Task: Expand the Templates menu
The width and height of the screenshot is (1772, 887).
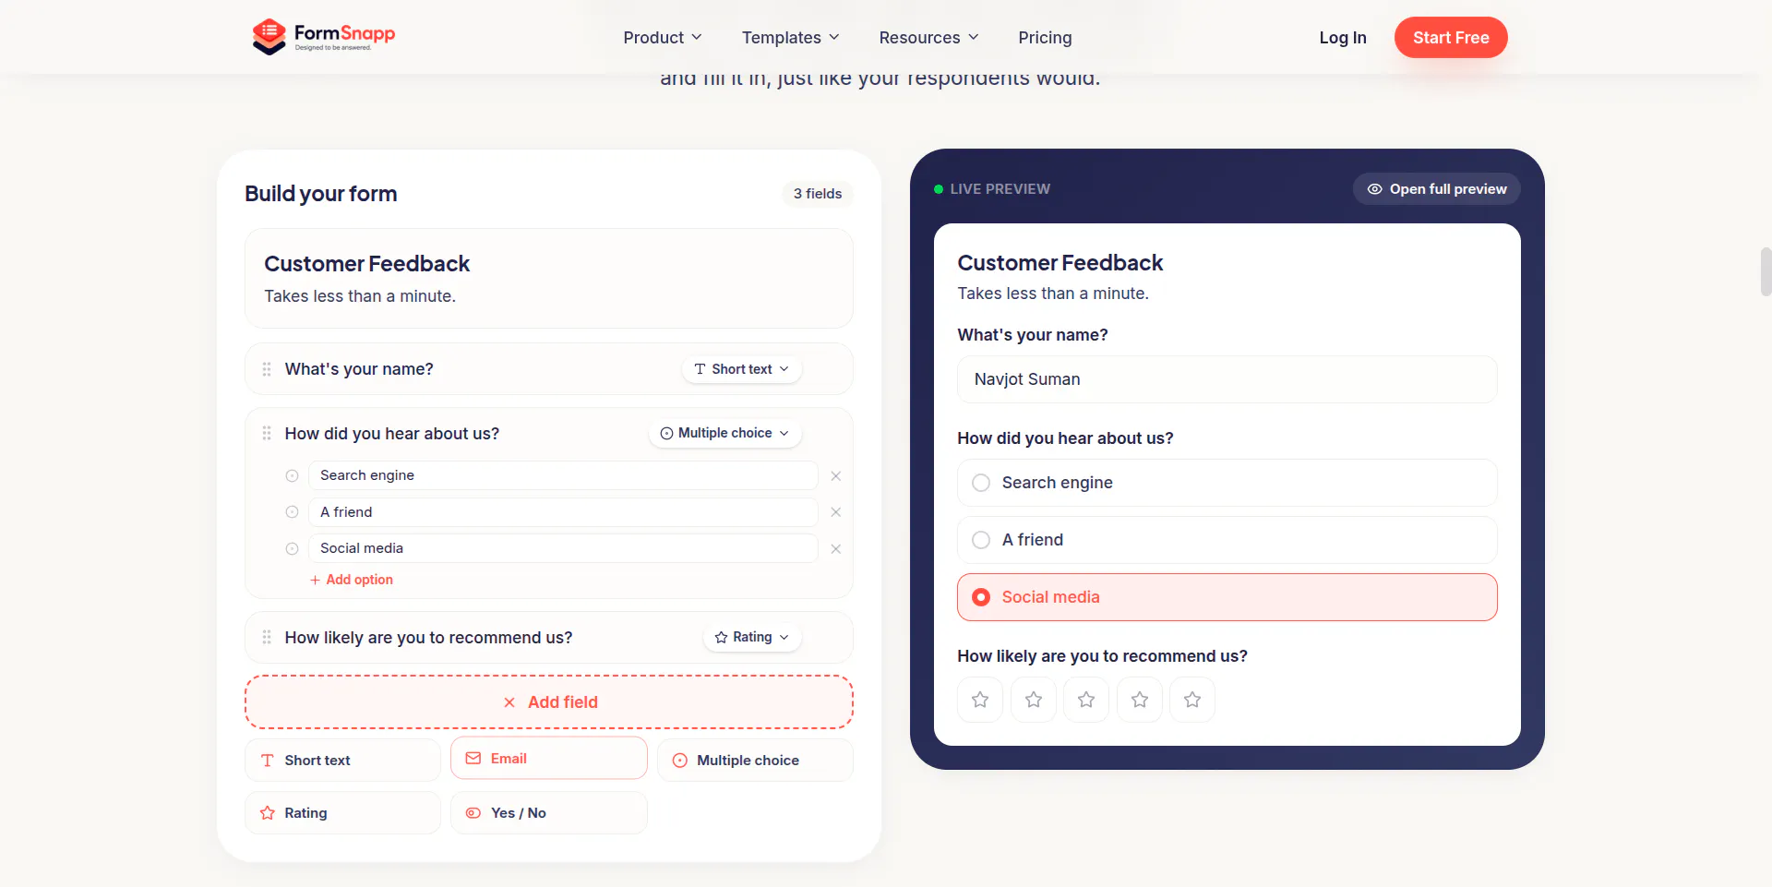Action: 791,38
